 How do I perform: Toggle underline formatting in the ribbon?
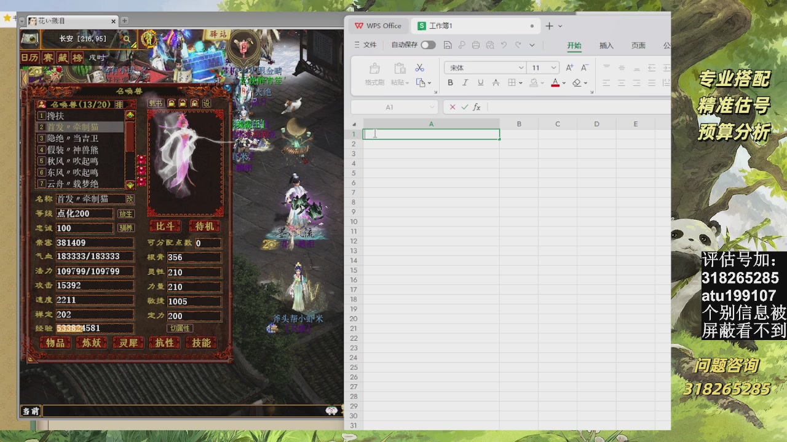tap(480, 83)
